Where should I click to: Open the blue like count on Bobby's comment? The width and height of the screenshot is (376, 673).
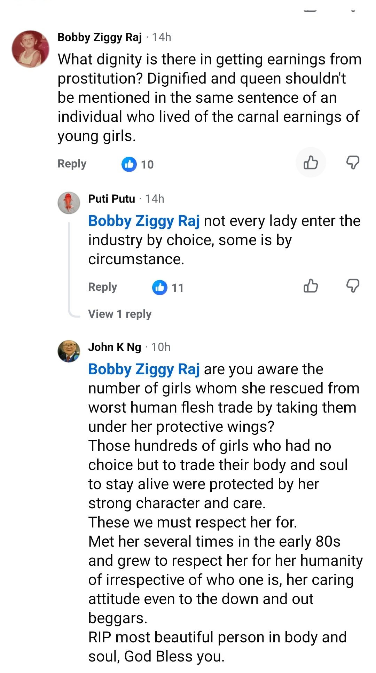coord(138,164)
